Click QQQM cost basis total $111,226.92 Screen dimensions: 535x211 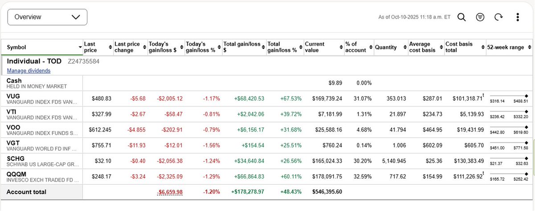click(x=468, y=176)
